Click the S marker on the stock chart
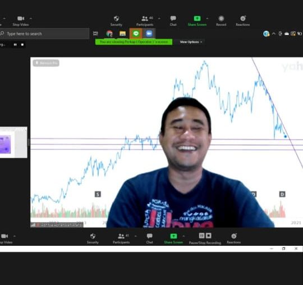Image resolution: width=303 pixels, height=285 pixels. 98,194
